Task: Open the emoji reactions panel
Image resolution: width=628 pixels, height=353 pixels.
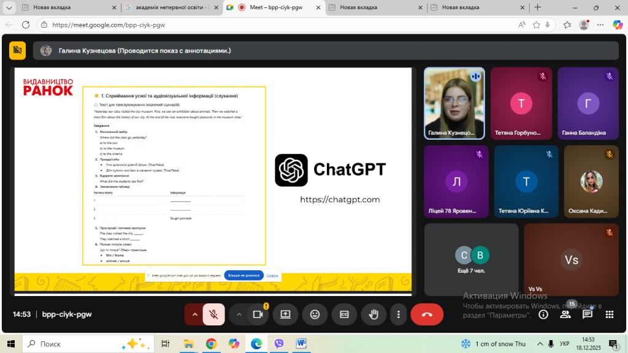Action: tap(315, 314)
